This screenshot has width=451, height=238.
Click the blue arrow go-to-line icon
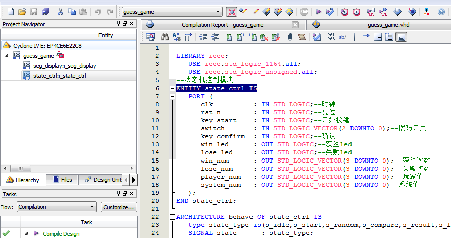pos(366,37)
